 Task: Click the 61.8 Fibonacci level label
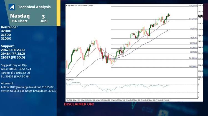[194, 52]
